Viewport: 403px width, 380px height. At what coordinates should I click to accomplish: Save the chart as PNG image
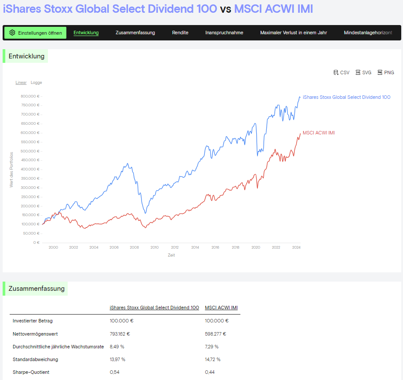(x=385, y=72)
